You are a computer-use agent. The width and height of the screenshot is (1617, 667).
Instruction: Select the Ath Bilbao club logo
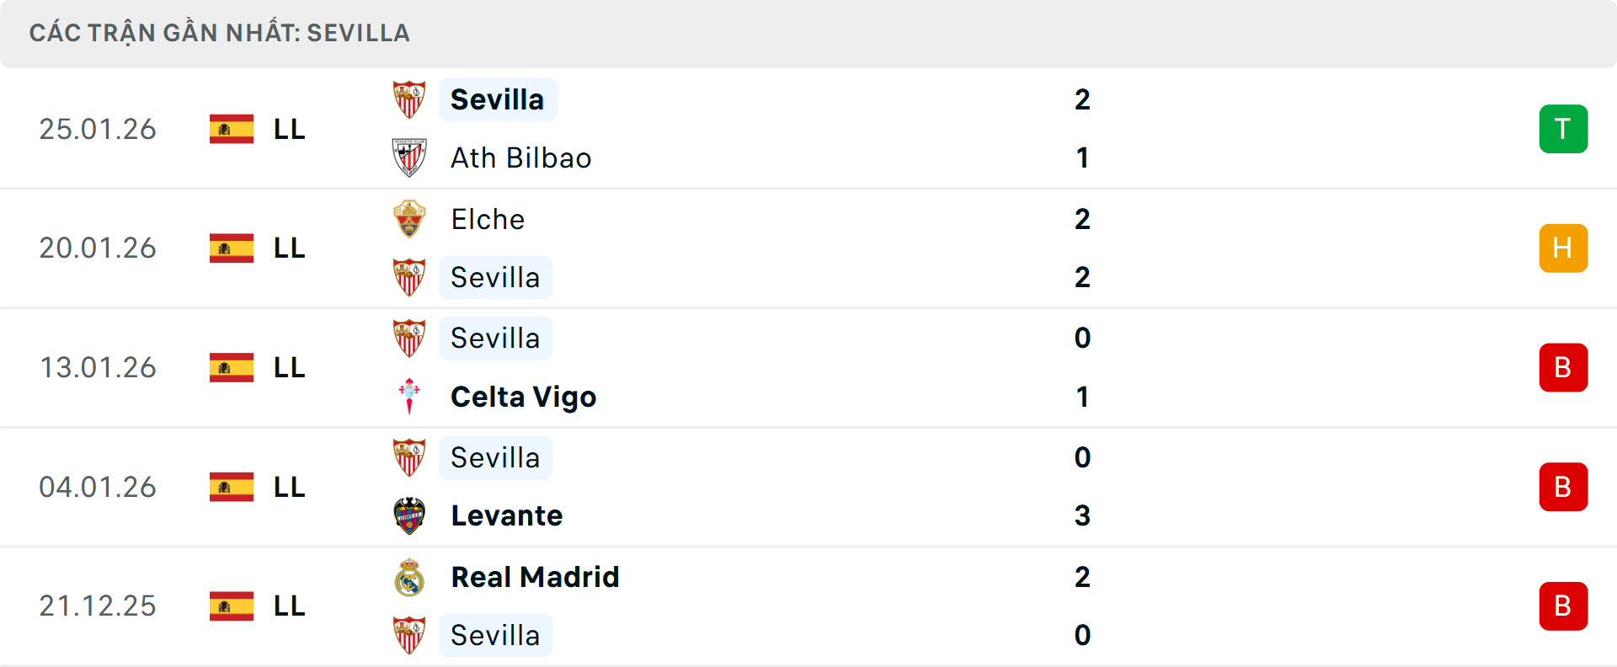tap(410, 157)
